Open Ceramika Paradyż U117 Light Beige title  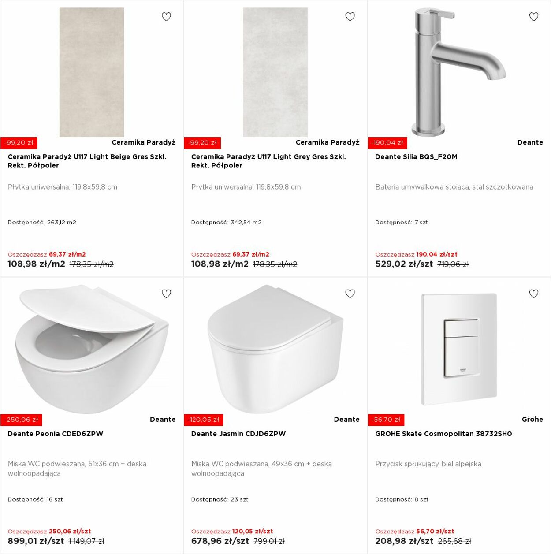coord(87,161)
